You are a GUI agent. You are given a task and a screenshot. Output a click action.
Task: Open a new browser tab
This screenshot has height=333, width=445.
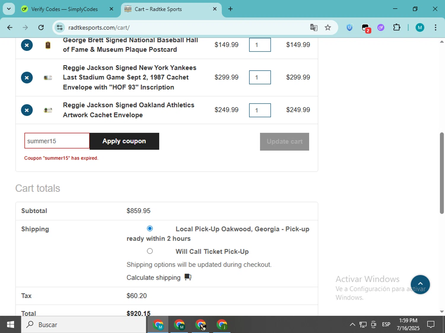tap(230, 9)
